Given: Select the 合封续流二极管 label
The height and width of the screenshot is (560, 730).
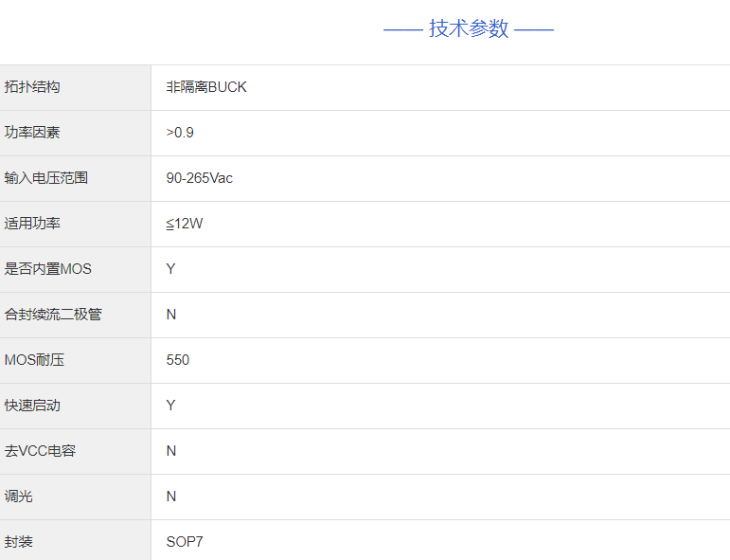Looking at the screenshot, I should tap(53, 315).
